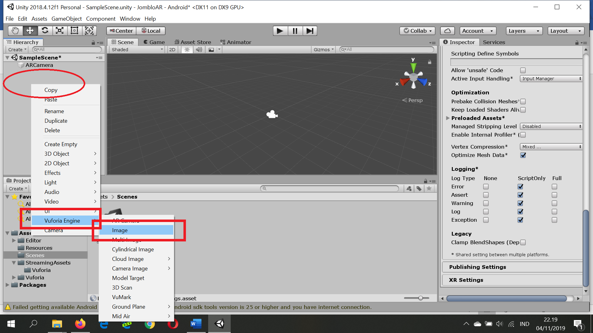The width and height of the screenshot is (593, 333).
Task: Click the Play button
Action: tap(280, 31)
